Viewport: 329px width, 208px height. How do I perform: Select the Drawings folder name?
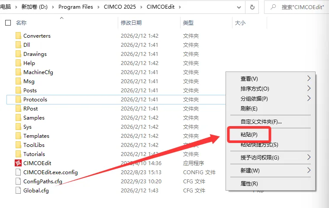pyautogui.click(x=35, y=54)
